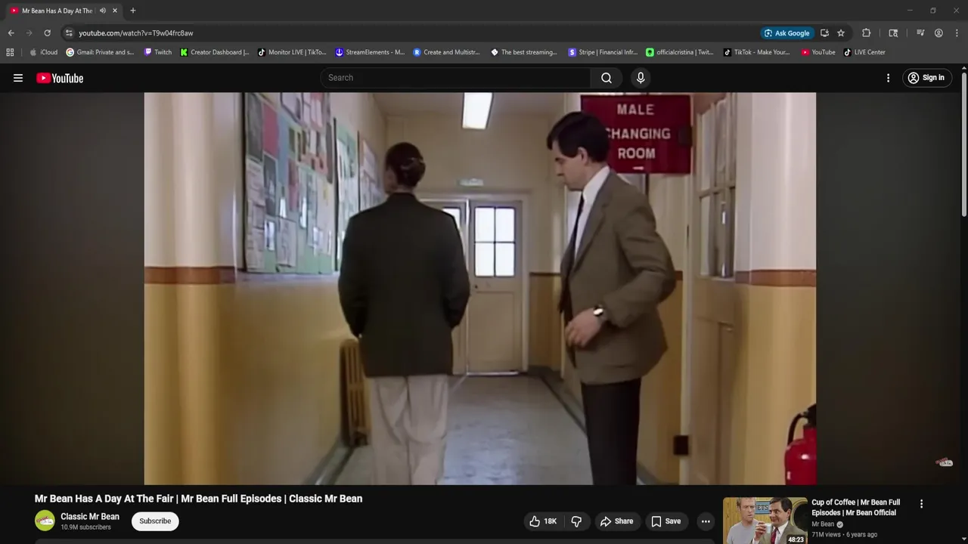Open Chrome three-dot menu
Screen dimensions: 968x544
coord(957,33)
